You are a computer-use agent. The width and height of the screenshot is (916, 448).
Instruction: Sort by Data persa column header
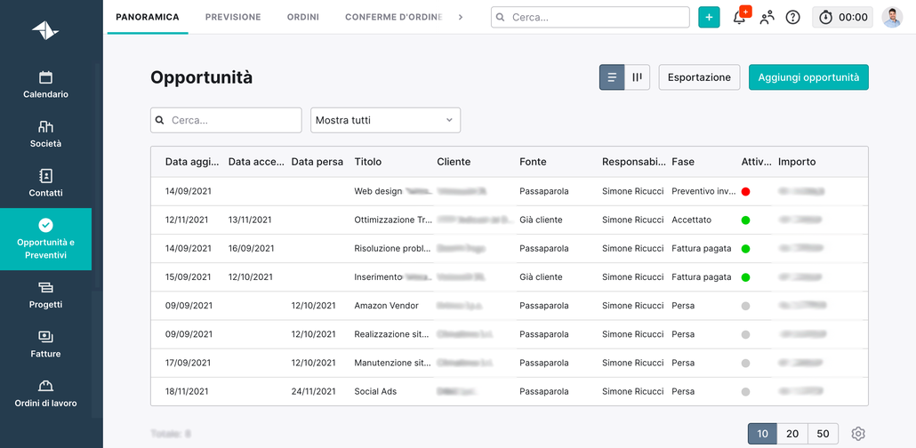coord(317,162)
